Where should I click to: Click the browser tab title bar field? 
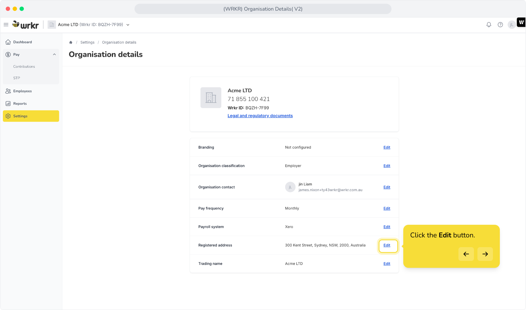coord(263,9)
